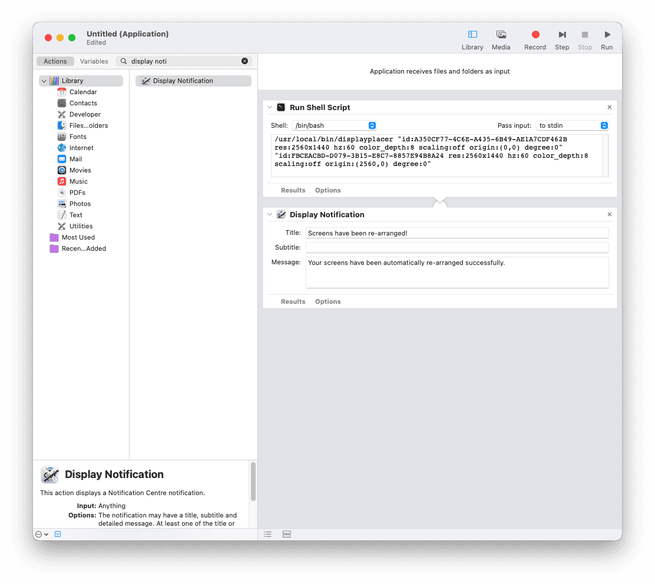The width and height of the screenshot is (655, 584).
Task: Start recording with Record button
Action: click(x=535, y=39)
